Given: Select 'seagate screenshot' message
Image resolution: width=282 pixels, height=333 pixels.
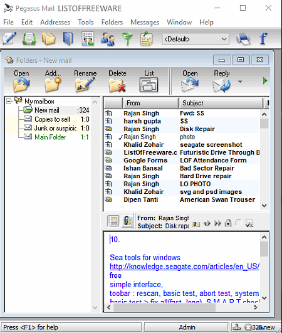Looking at the screenshot, I should pyautogui.click(x=182, y=145).
